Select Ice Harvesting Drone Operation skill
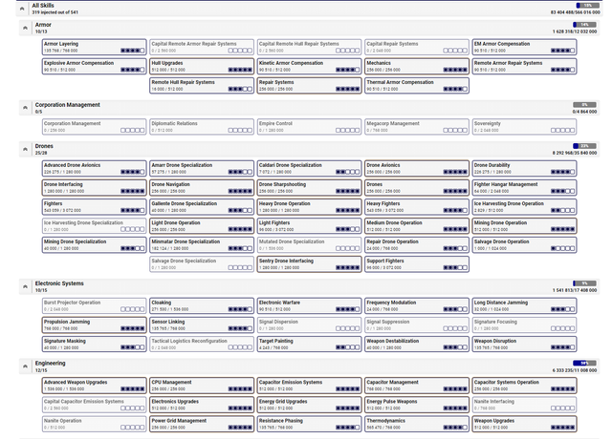 (x=525, y=207)
